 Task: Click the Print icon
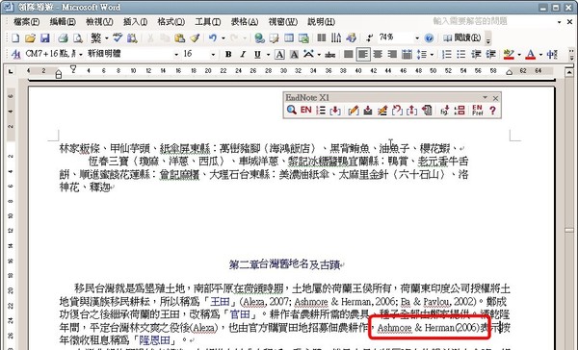point(63,37)
